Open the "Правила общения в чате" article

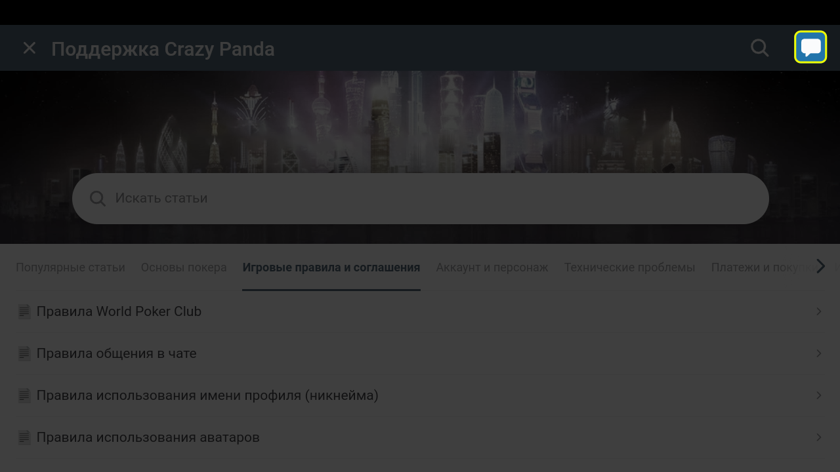(x=420, y=353)
